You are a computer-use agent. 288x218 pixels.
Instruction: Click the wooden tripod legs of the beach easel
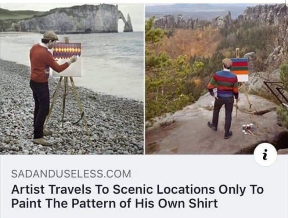(67, 105)
